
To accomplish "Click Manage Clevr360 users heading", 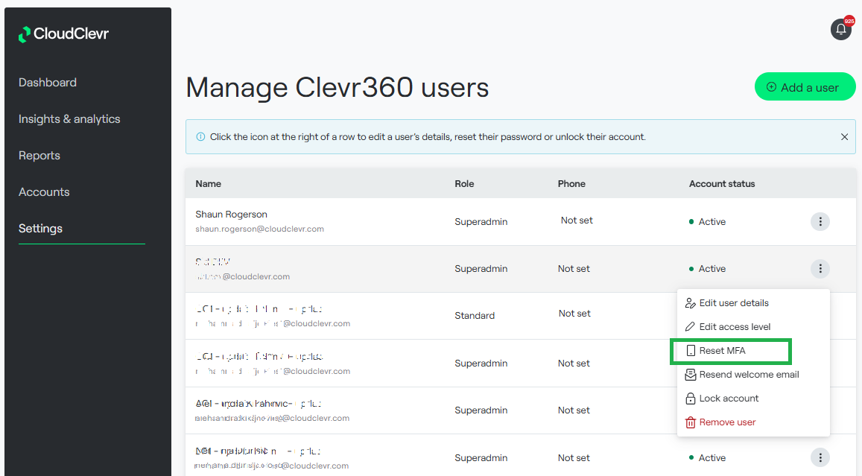I will [x=337, y=87].
